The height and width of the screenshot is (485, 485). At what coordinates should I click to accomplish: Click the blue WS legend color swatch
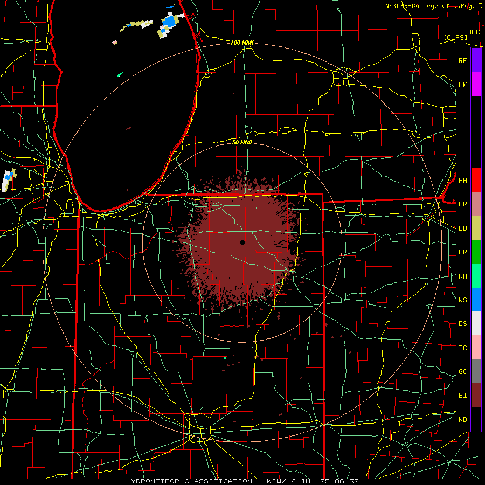click(x=476, y=300)
